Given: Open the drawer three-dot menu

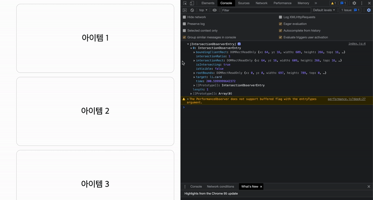Looking at the screenshot, I should pyautogui.click(x=185, y=186).
